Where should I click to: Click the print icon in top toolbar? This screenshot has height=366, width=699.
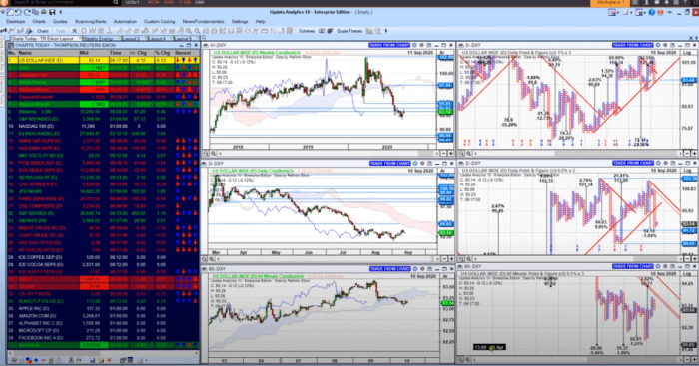click(x=44, y=12)
